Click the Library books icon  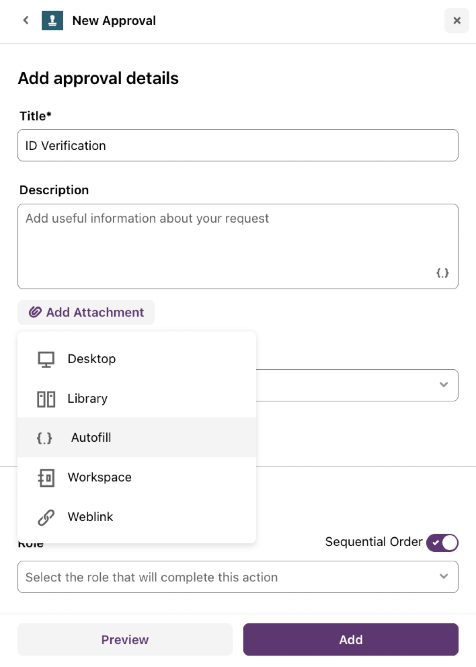(46, 399)
